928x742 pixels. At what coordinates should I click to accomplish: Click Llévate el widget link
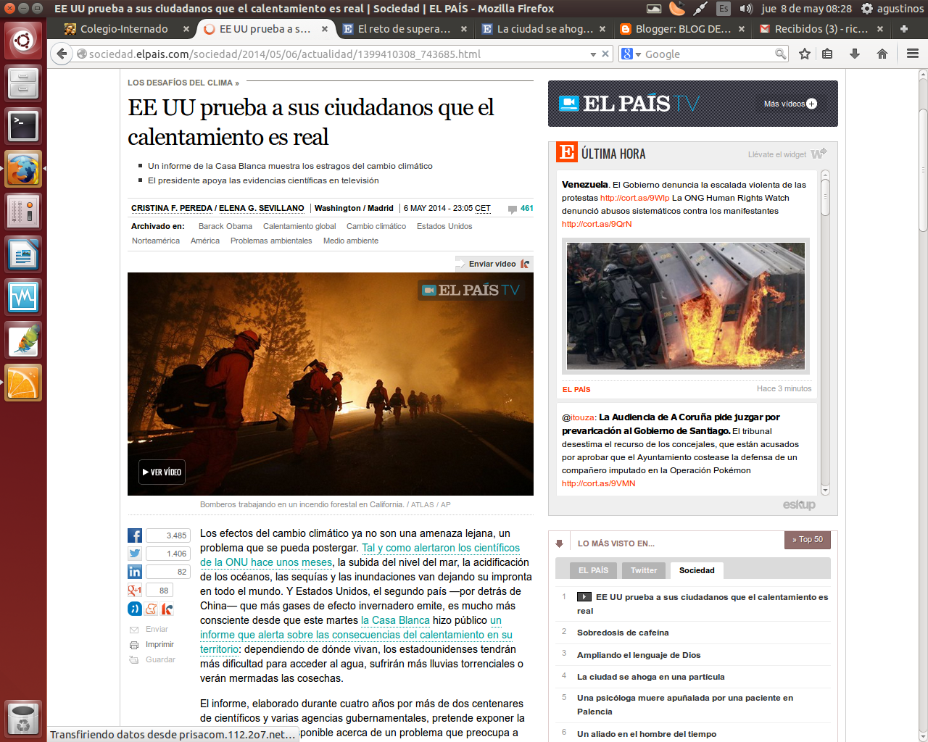777,154
